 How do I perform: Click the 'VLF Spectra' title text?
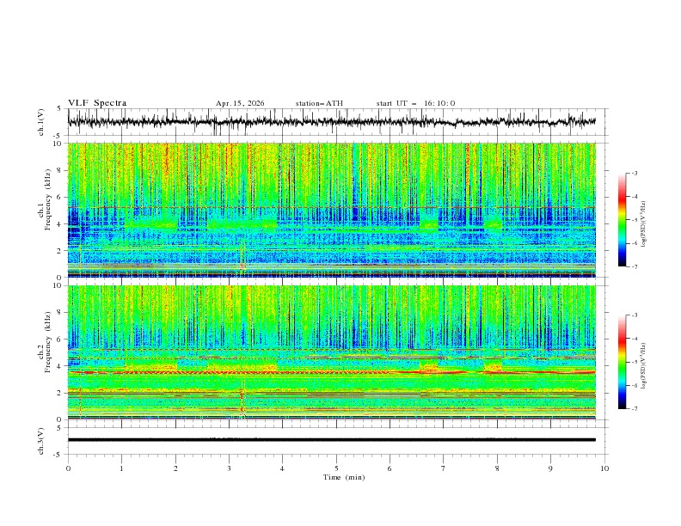(x=97, y=103)
